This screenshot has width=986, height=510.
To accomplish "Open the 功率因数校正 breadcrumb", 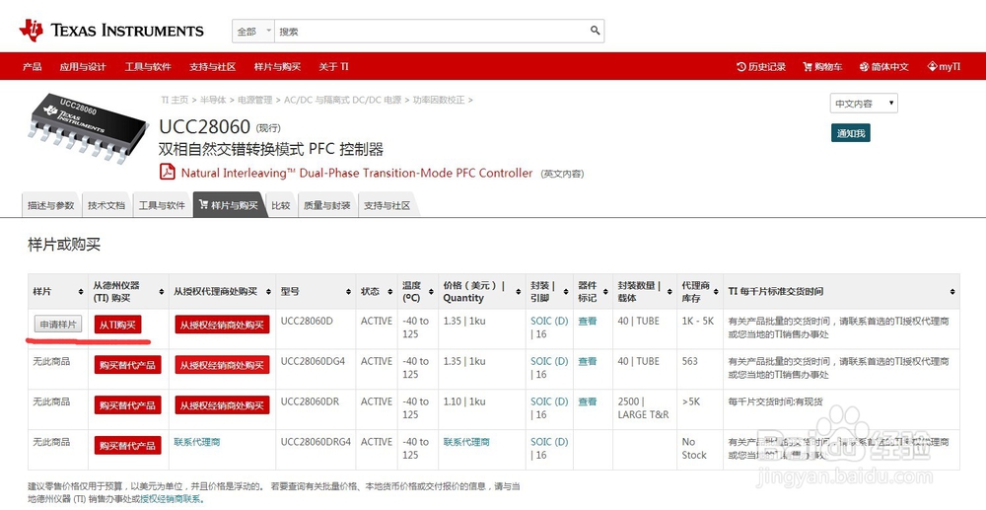I will click(x=439, y=100).
